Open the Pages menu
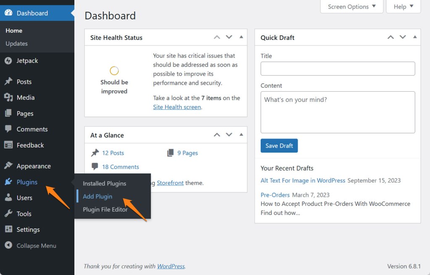 point(25,114)
